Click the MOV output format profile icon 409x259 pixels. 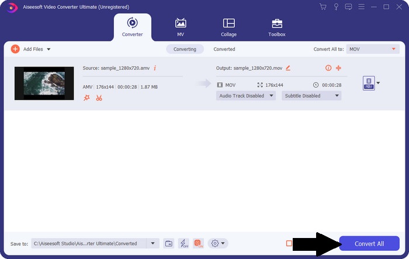pos(368,83)
